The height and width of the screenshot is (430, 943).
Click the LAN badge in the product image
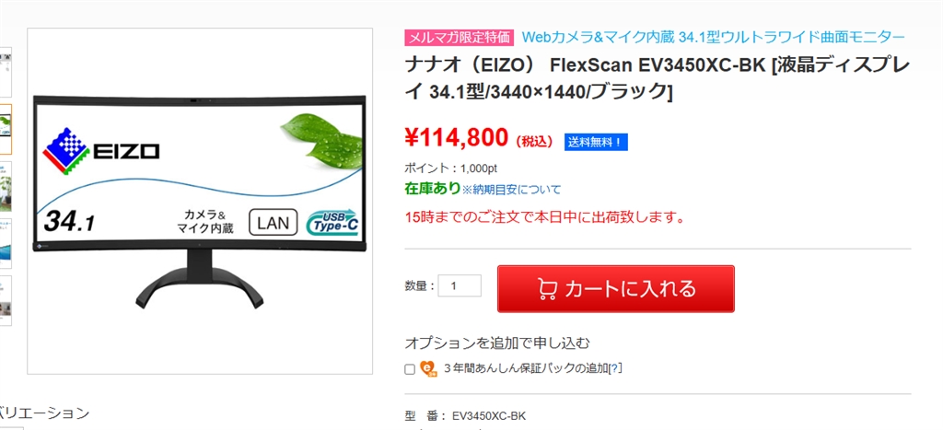[x=274, y=223]
